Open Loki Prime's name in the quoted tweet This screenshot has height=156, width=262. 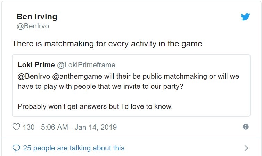pyautogui.click(x=36, y=65)
